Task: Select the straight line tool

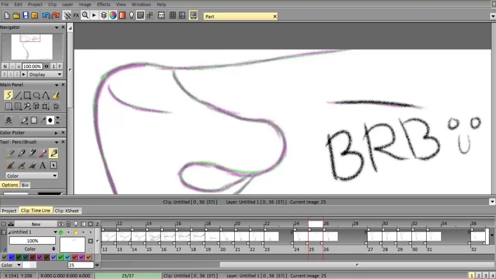Action: click(18, 95)
